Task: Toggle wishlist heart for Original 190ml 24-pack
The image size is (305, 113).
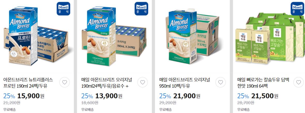Action: click(x=143, y=82)
